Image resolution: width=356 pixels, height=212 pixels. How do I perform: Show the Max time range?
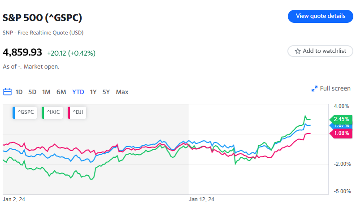click(122, 92)
